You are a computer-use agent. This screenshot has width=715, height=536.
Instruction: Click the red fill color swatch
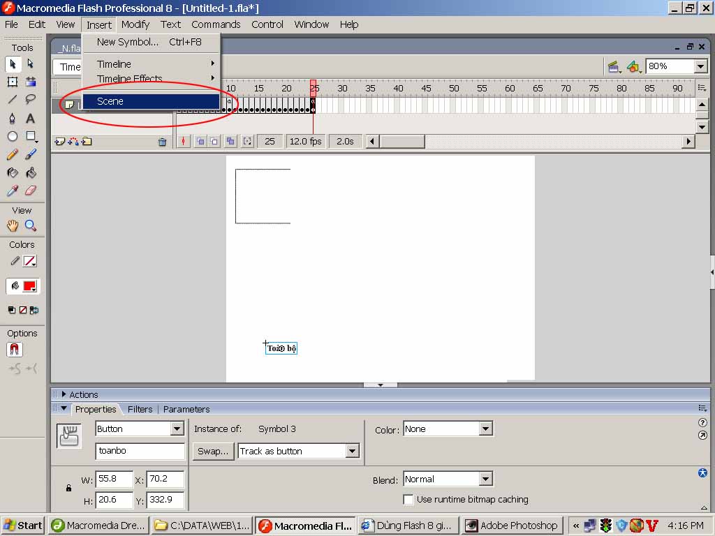(x=29, y=285)
